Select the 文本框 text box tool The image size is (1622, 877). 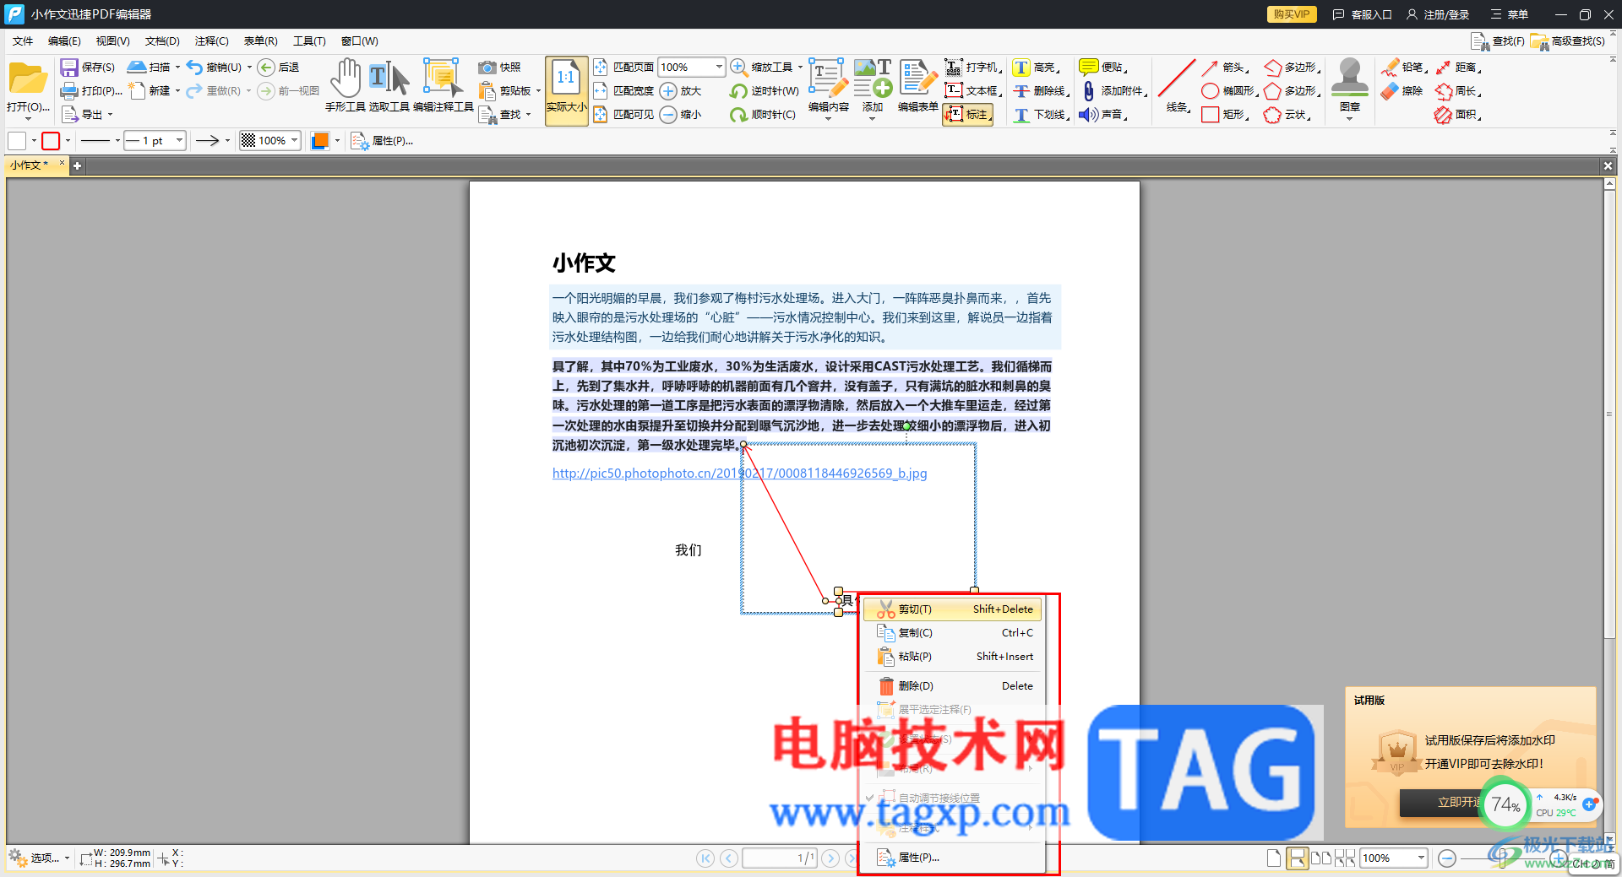972,91
